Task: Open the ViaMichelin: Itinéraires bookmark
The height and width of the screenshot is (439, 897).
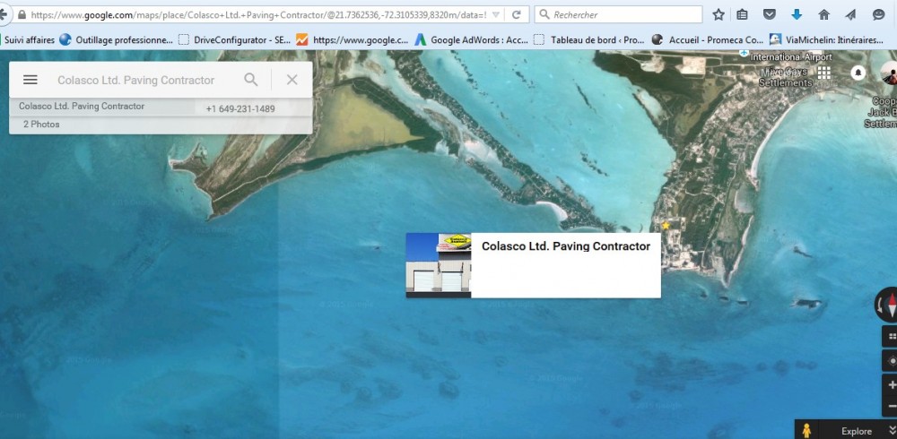Action: [x=827, y=40]
